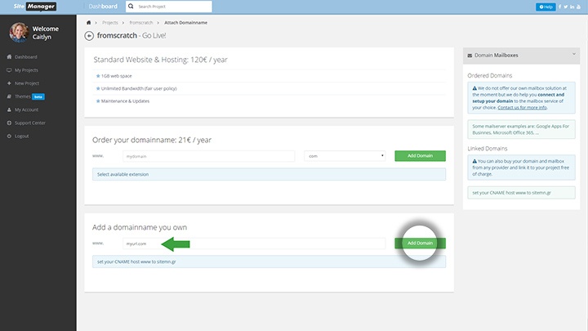Click Add Domain for a domainname you own
Image resolution: width=588 pixels, height=331 pixels.
[x=420, y=244]
